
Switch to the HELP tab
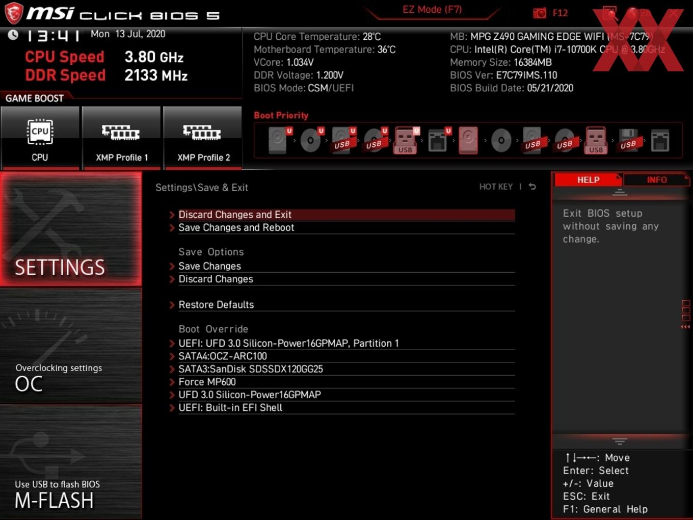point(588,180)
